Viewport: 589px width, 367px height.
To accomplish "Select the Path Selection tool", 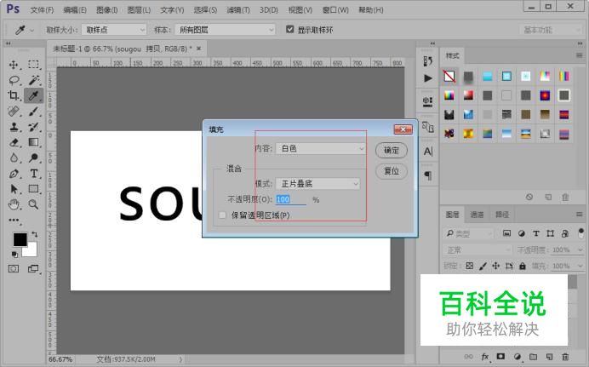I will (14, 189).
